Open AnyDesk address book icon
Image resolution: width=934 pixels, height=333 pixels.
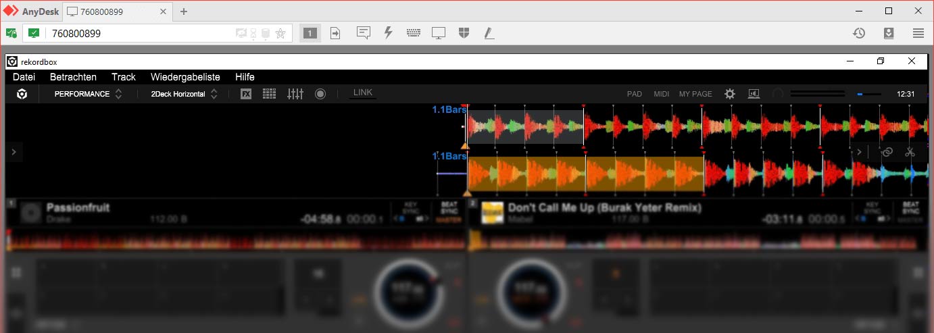(x=889, y=33)
